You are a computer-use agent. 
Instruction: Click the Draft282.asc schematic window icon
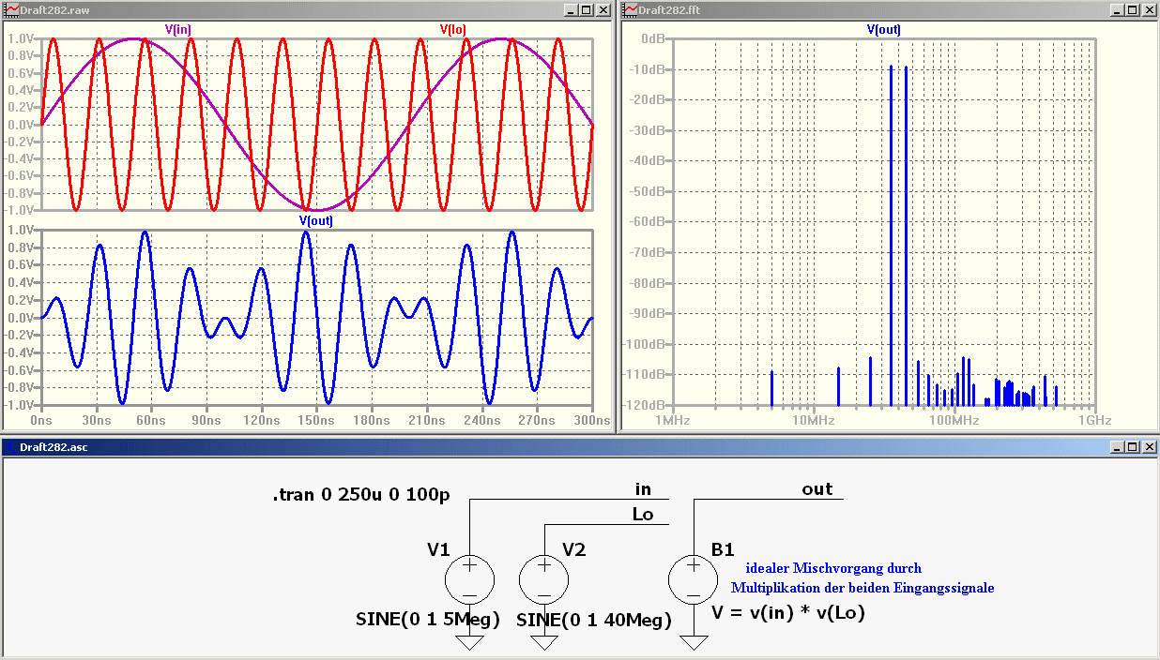click(11, 447)
